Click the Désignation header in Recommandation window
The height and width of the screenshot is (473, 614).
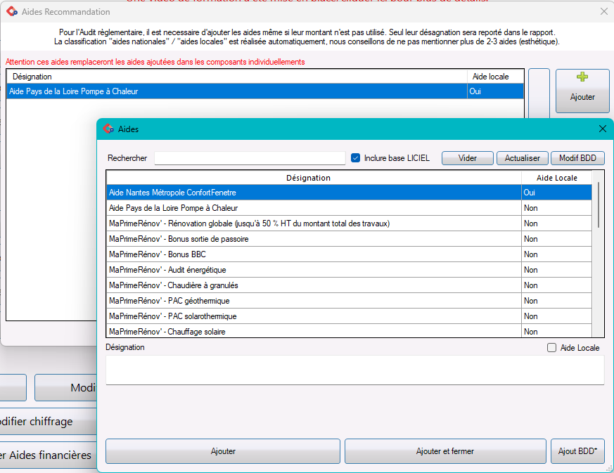pyautogui.click(x=237, y=77)
